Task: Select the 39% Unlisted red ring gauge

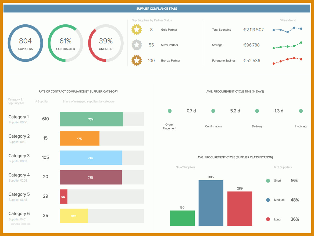Action: click(106, 43)
